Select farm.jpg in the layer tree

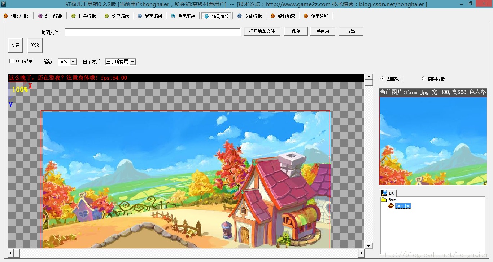coord(403,206)
